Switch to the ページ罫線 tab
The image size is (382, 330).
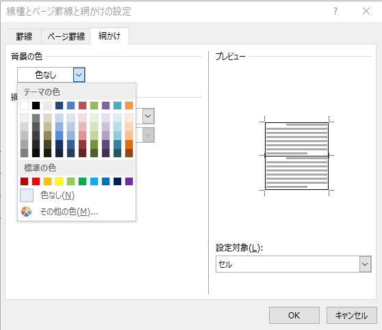click(66, 37)
